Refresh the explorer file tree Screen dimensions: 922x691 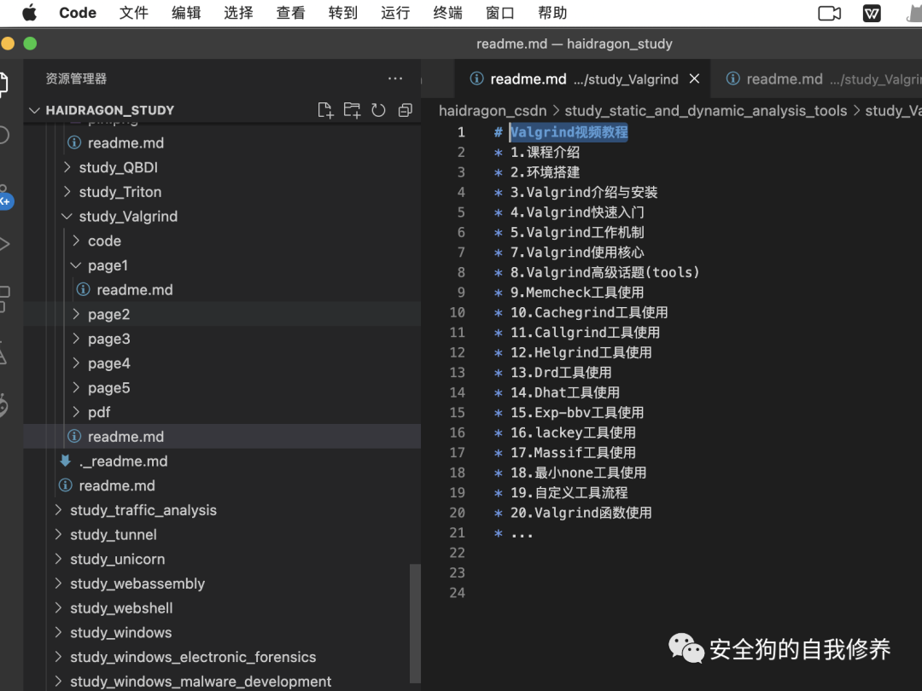(378, 110)
